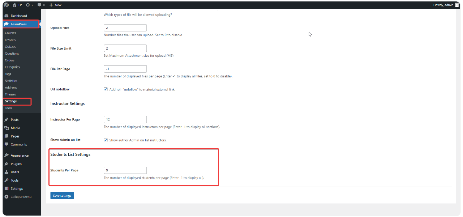The image size is (463, 217).
Task: Click the admin avatar next to Howdy
Action: pyautogui.click(x=457, y=5)
